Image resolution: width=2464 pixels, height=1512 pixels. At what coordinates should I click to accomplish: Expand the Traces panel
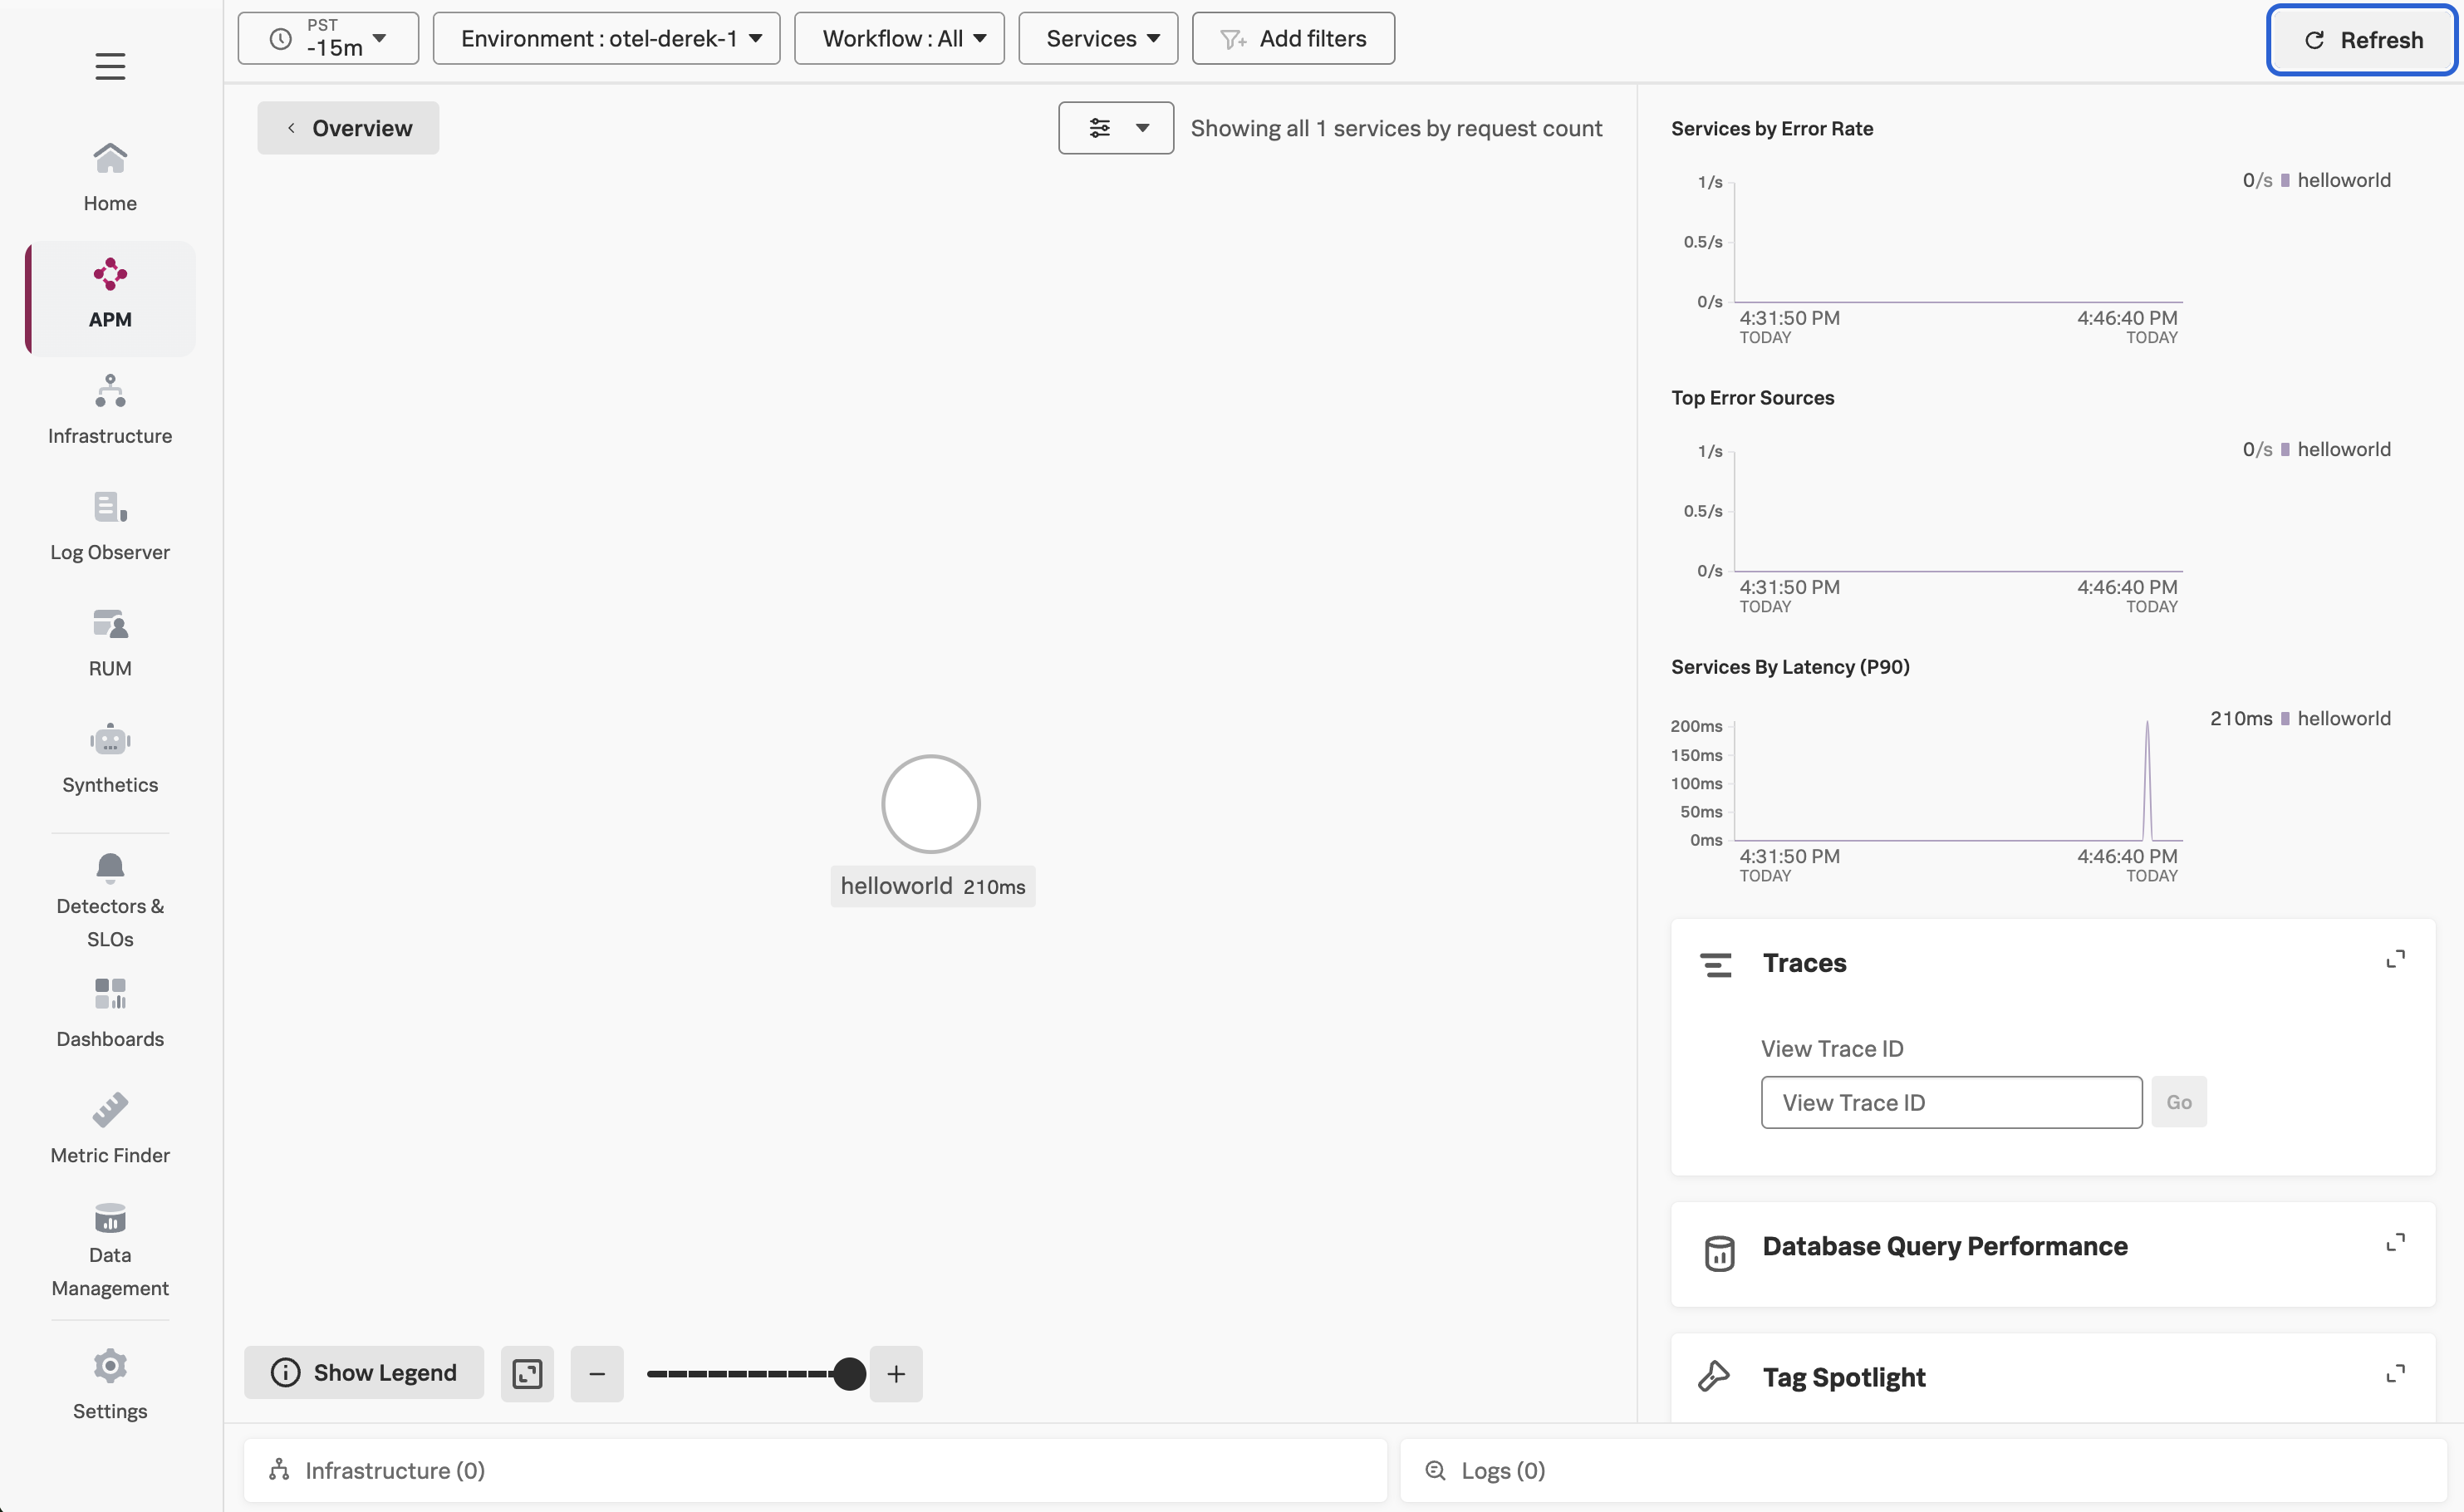[2395, 960]
